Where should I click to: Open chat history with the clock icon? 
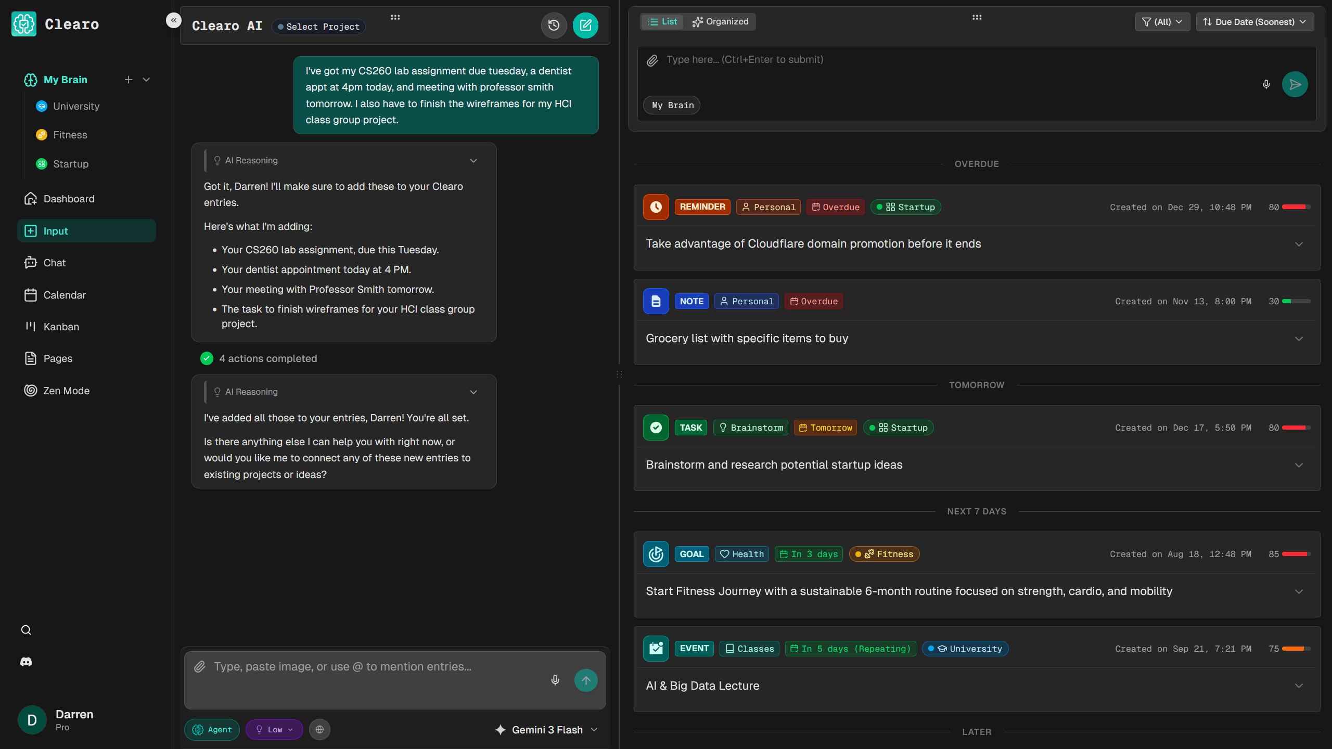554,25
